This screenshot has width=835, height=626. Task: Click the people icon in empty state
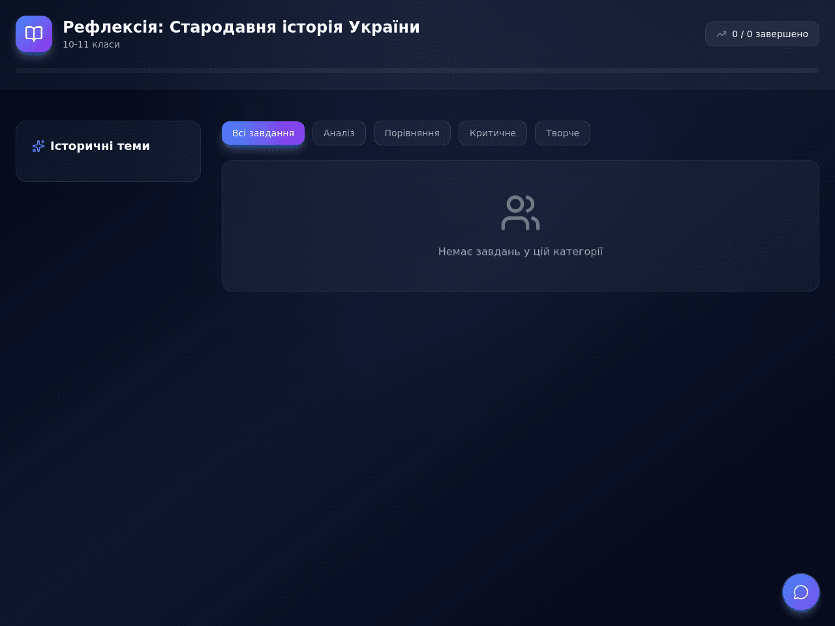521,213
